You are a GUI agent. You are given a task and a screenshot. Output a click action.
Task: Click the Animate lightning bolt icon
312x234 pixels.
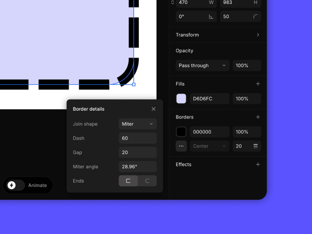11,185
